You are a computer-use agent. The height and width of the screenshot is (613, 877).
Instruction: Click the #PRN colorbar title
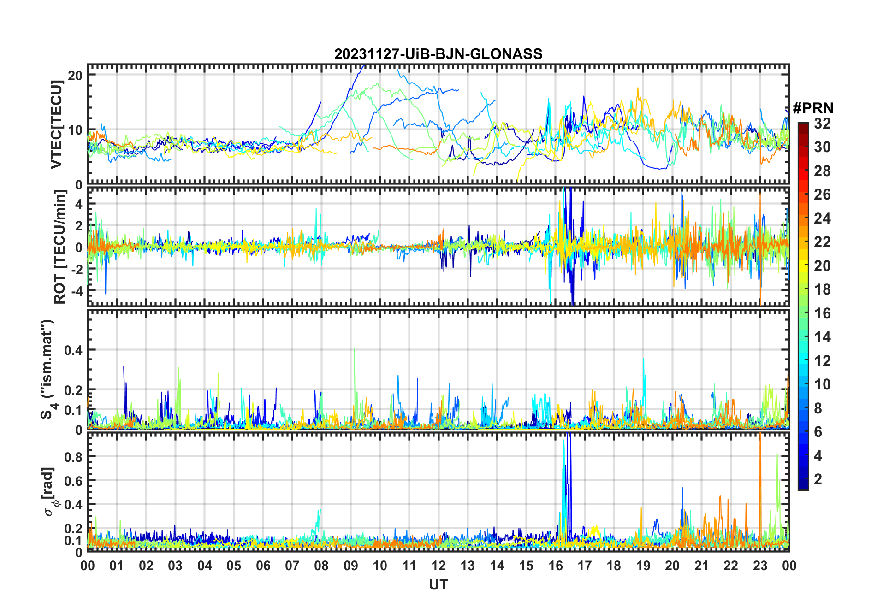813,108
